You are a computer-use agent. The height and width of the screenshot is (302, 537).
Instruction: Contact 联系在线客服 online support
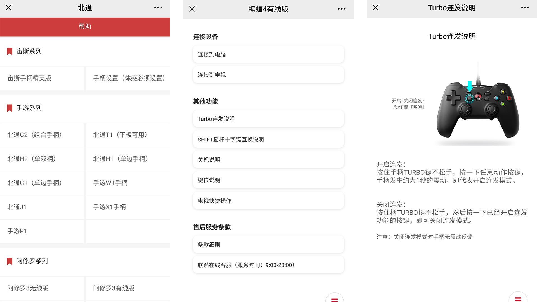click(x=268, y=265)
